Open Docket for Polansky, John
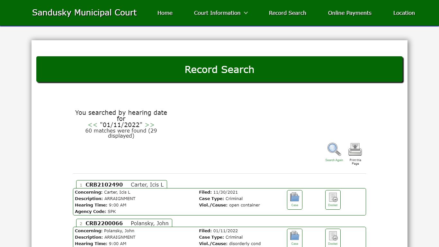439x247 pixels. click(x=333, y=238)
